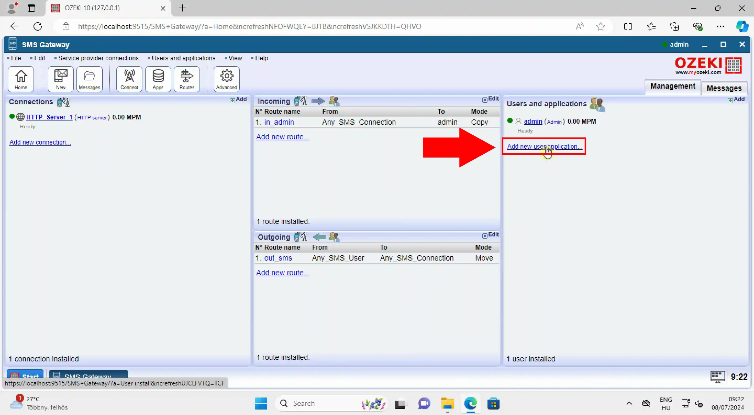Open the Messages icon in toolbar
The image size is (754, 415).
[89, 79]
